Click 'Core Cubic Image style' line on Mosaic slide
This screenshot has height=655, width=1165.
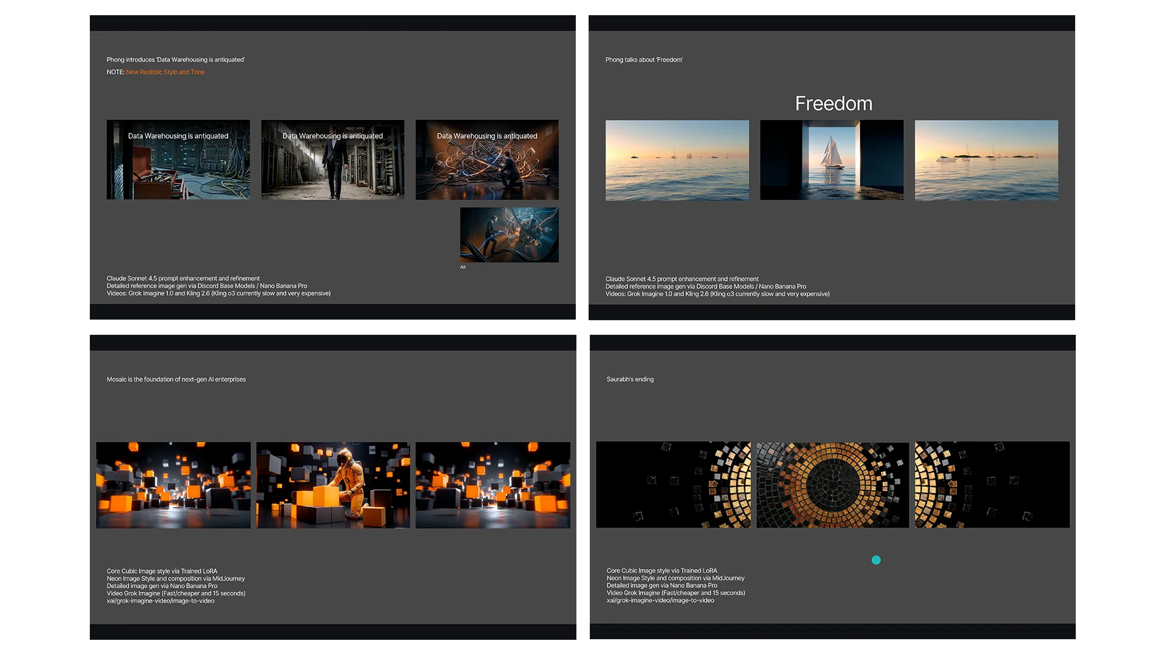161,571
